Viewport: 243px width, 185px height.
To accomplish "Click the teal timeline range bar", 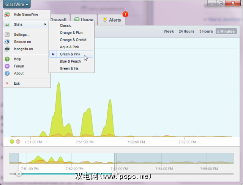I will (67, 174).
